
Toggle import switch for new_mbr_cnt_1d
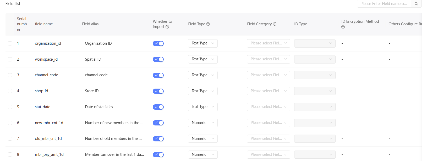point(158,123)
